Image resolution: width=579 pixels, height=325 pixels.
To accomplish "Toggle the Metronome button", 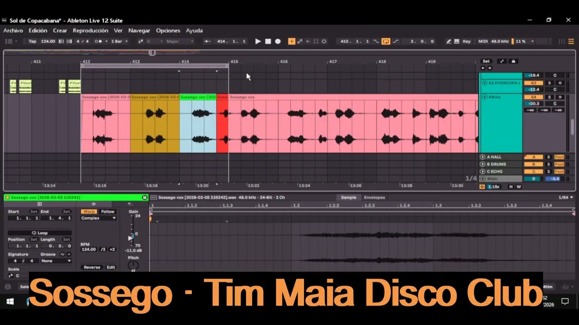I will click(97, 41).
